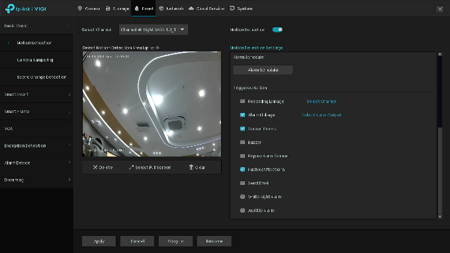Expand the Alarm Device sidebar section
This screenshot has width=450, height=253.
(x=37, y=163)
